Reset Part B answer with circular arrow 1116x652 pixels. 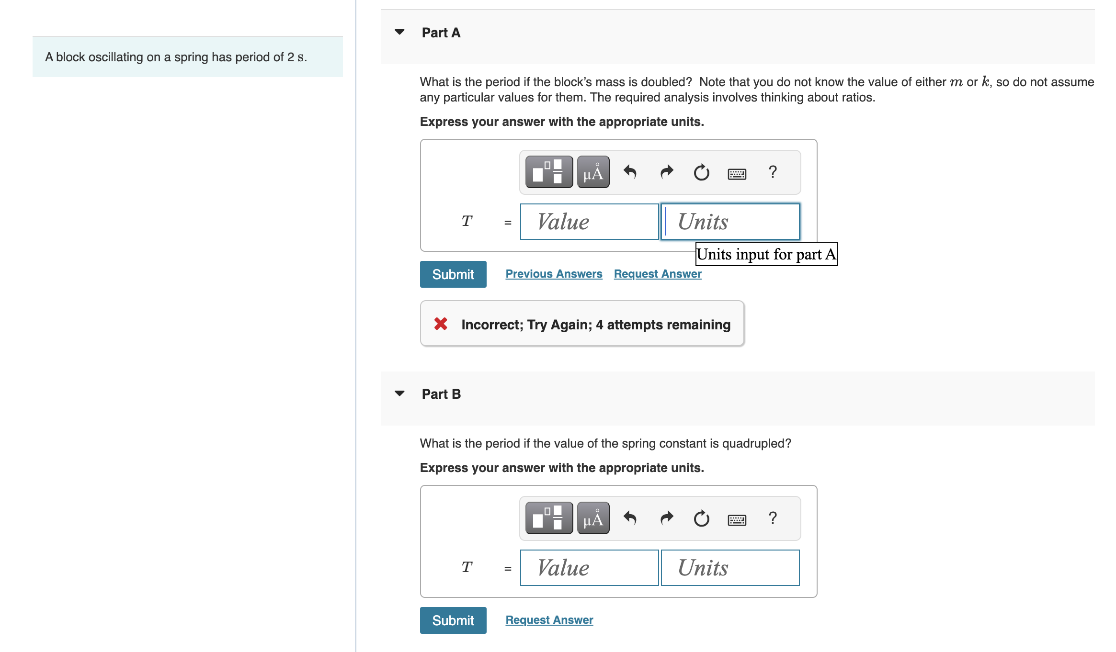coord(701,518)
